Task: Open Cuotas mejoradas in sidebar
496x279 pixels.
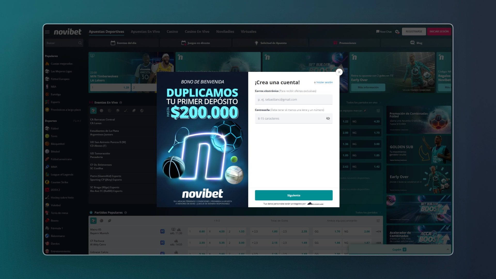Action: (62, 64)
